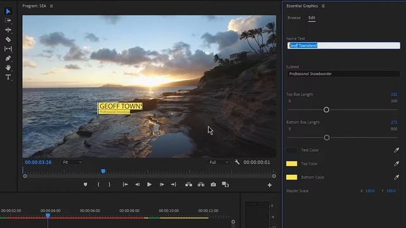Open the wrench settings menu
This screenshot has height=228, width=406.
pyautogui.click(x=237, y=162)
